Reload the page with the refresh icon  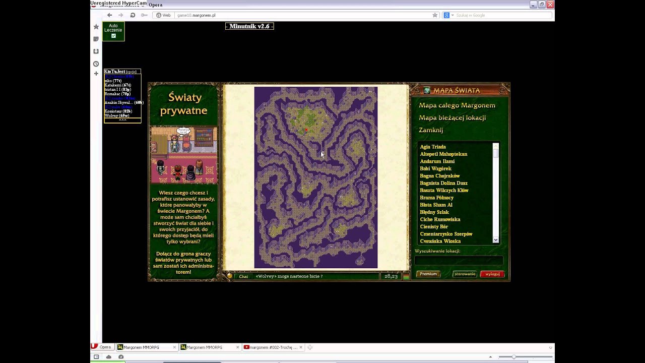tap(133, 15)
